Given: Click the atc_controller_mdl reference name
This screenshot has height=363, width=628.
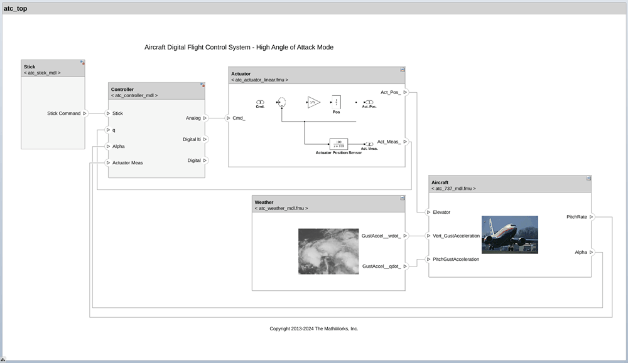Looking at the screenshot, I should pyautogui.click(x=134, y=95).
